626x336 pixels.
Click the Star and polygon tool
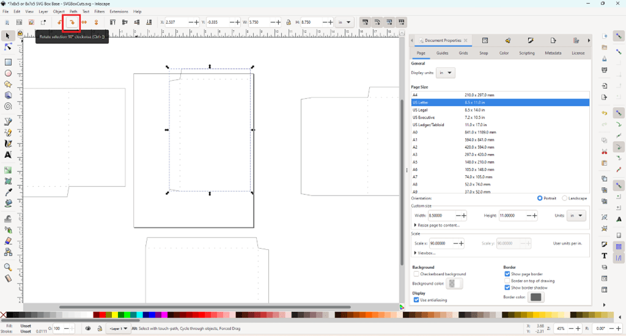coord(9,84)
